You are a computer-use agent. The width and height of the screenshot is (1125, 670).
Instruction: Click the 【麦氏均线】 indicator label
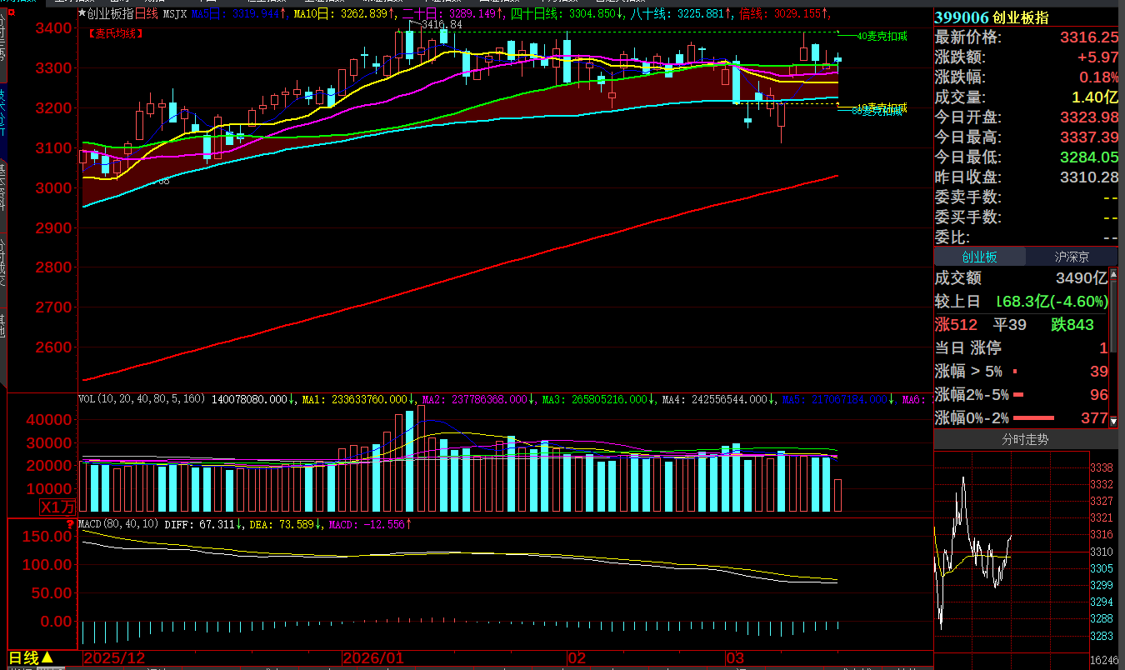click(x=115, y=33)
